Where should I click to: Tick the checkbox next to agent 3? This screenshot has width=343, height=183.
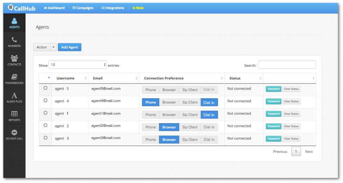tap(45, 138)
